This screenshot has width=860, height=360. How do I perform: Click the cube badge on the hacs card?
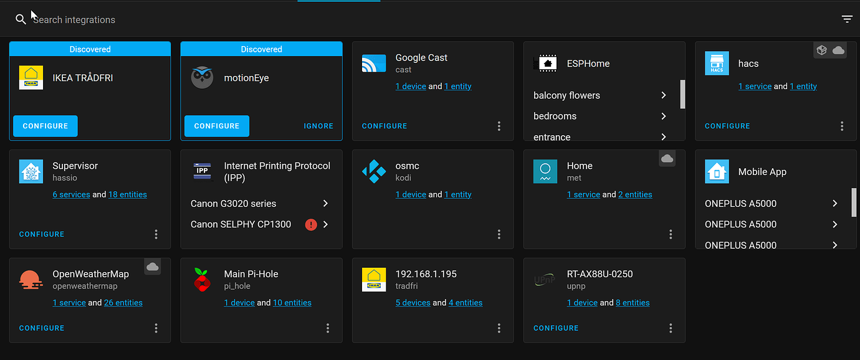[821, 49]
